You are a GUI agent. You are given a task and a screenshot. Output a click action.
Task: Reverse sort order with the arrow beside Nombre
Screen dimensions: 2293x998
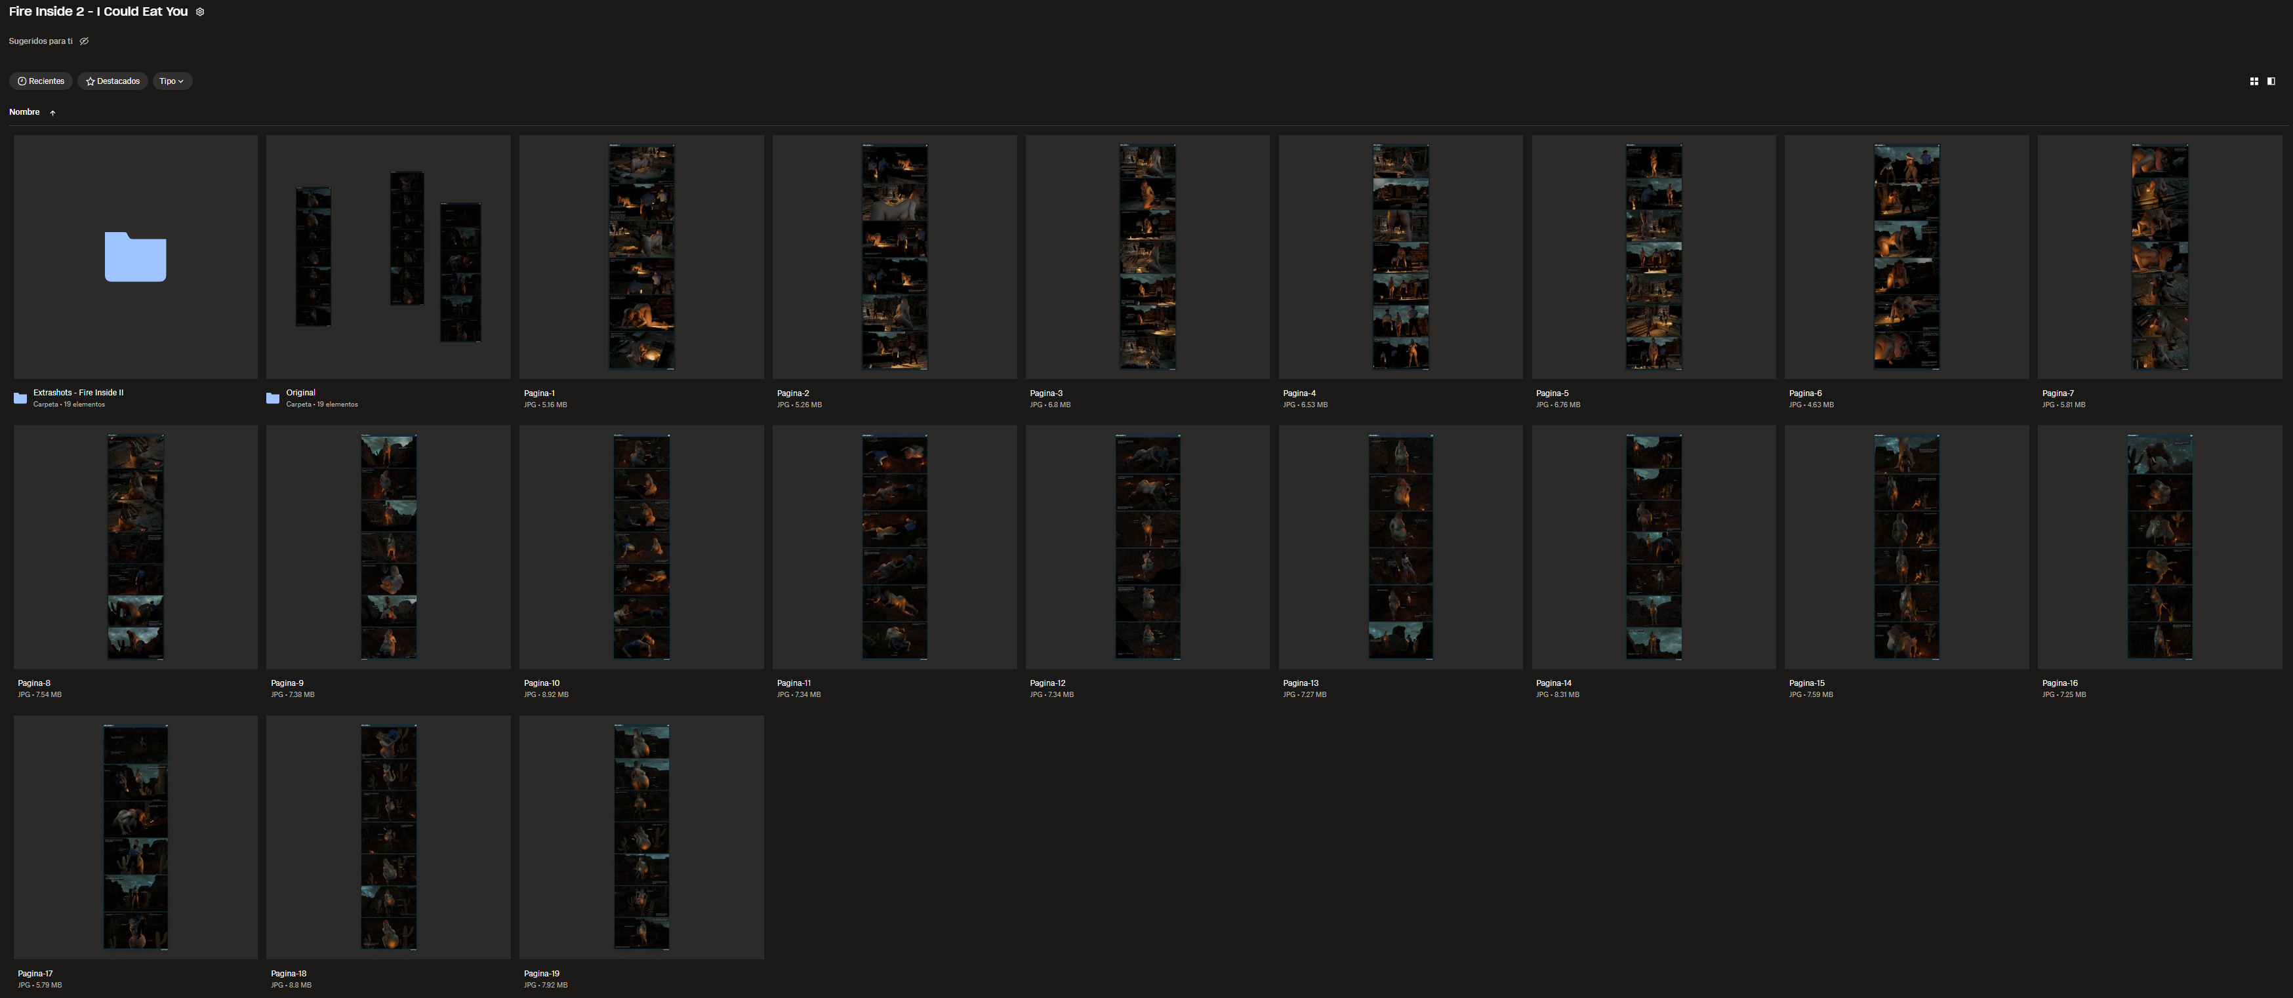click(x=52, y=113)
